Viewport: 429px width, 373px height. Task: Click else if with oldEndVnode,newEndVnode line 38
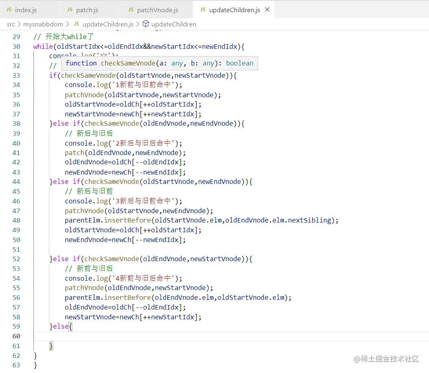[147, 124]
